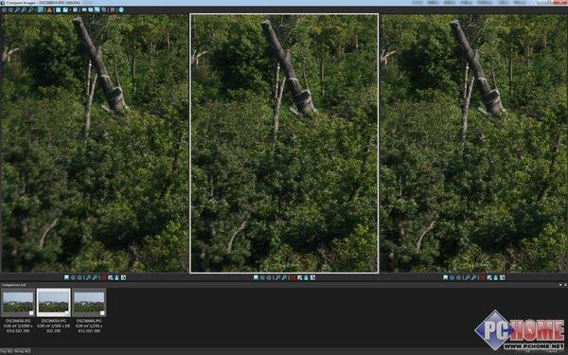Click the delete icon under the middle image
568x355 pixels.
pyautogui.click(x=306, y=277)
